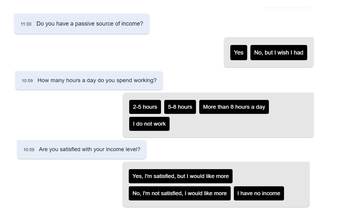Image resolution: width=352 pixels, height=213 pixels.
Task: Select "More than 8 hours a day"
Action: [234, 107]
